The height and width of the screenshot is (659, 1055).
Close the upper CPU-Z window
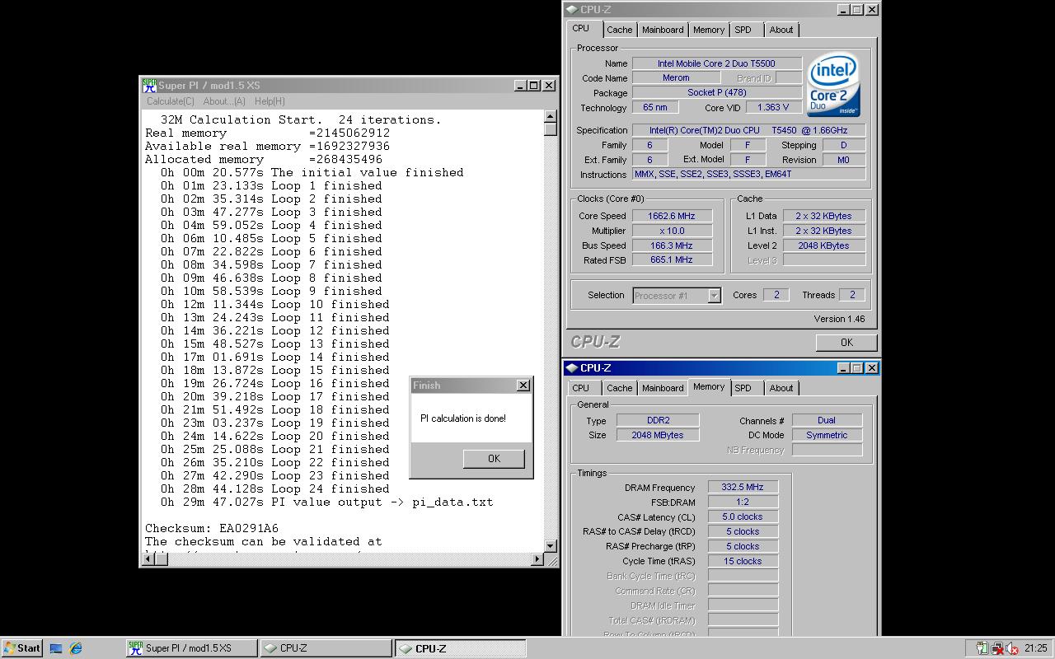872,10
